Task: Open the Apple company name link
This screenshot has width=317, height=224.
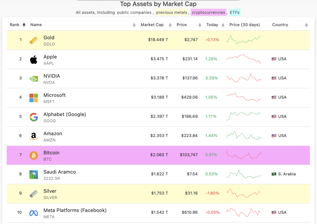Action: click(50, 57)
